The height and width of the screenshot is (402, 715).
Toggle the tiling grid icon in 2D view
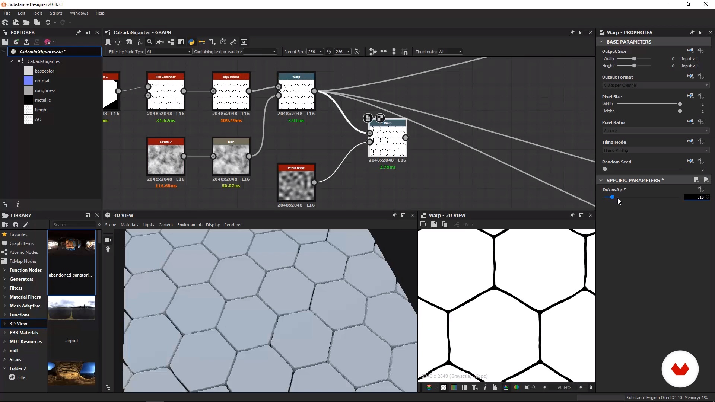click(x=464, y=387)
